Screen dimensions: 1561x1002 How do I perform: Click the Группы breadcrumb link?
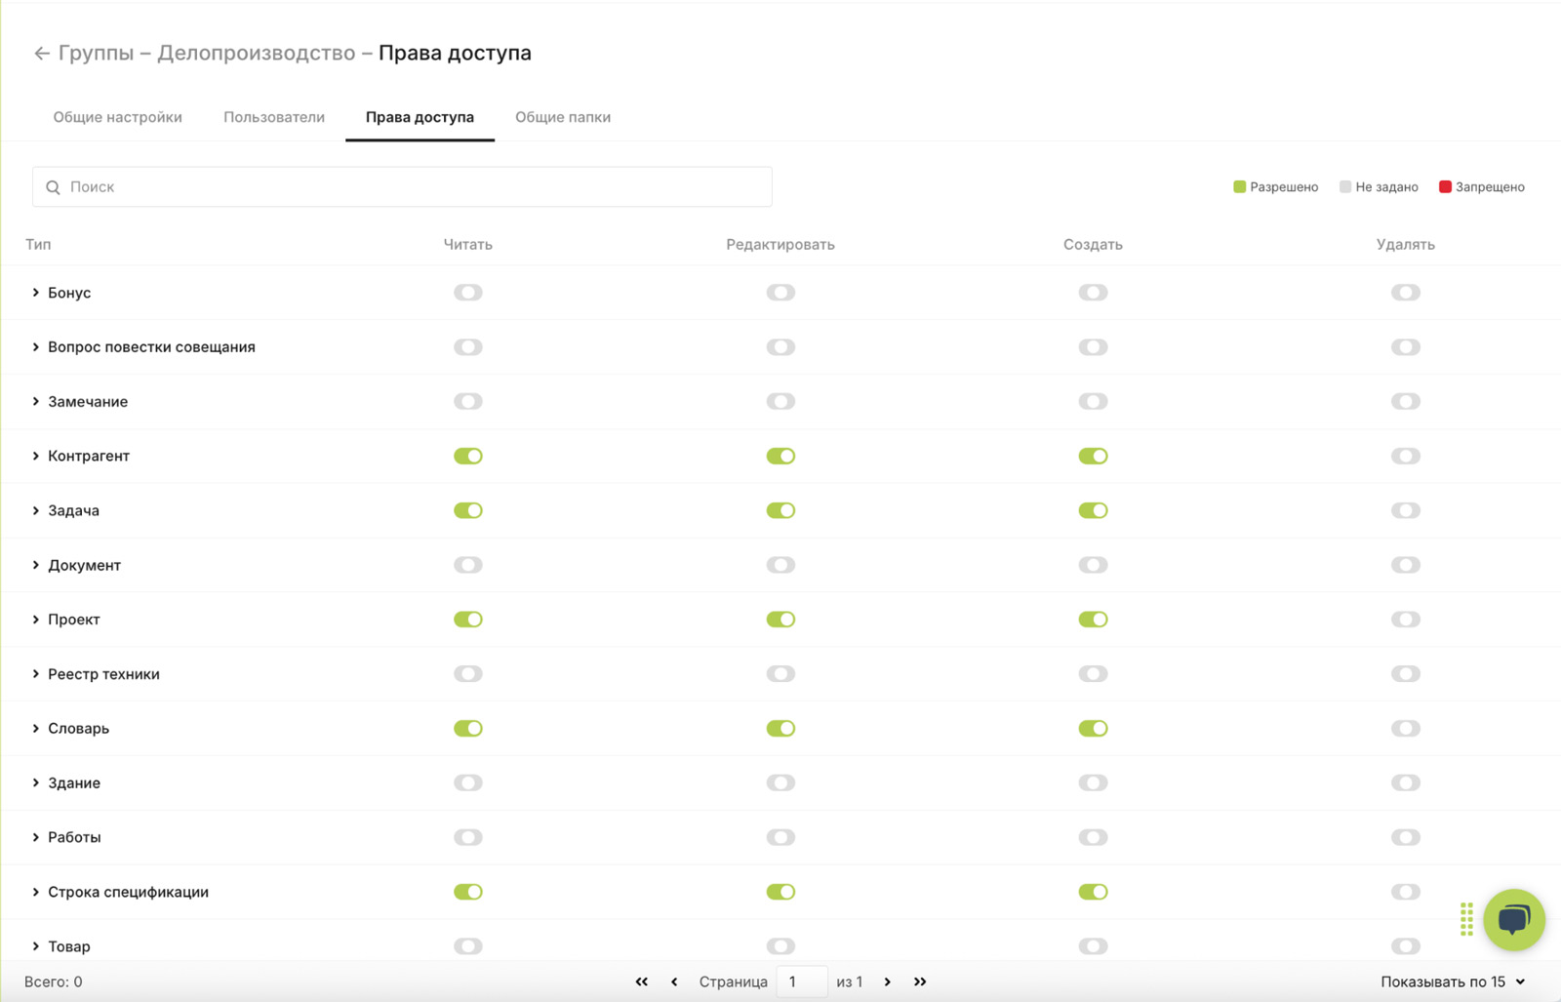click(x=96, y=54)
